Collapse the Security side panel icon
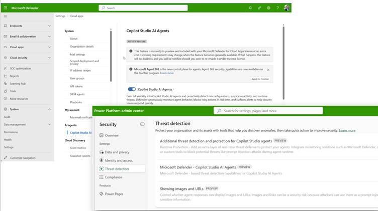Screen dimensions: 378x211 [x=142, y=124]
